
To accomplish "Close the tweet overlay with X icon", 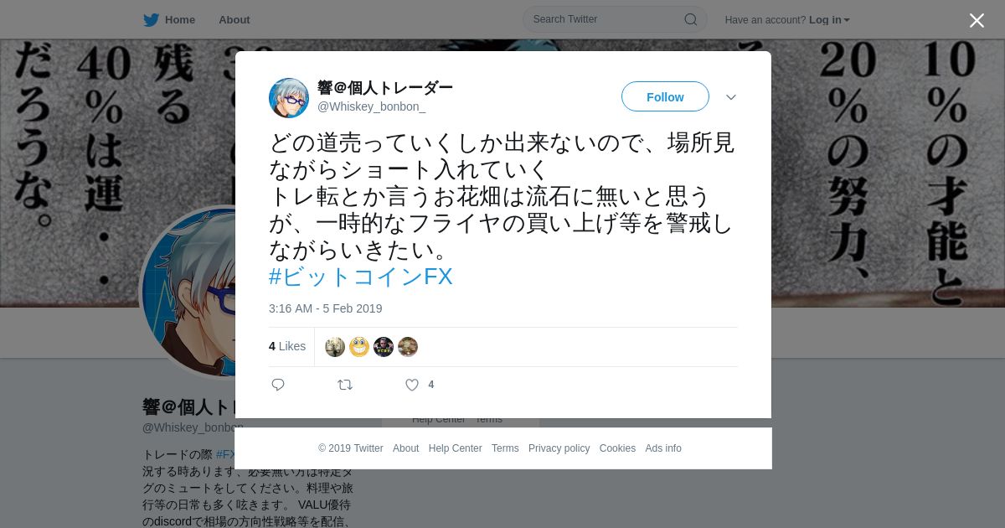I will 977,21.
